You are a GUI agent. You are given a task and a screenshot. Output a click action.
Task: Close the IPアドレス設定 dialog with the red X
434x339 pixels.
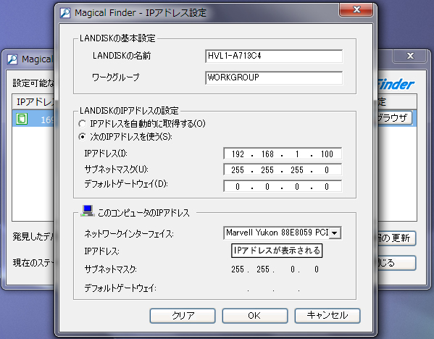pos(356,10)
